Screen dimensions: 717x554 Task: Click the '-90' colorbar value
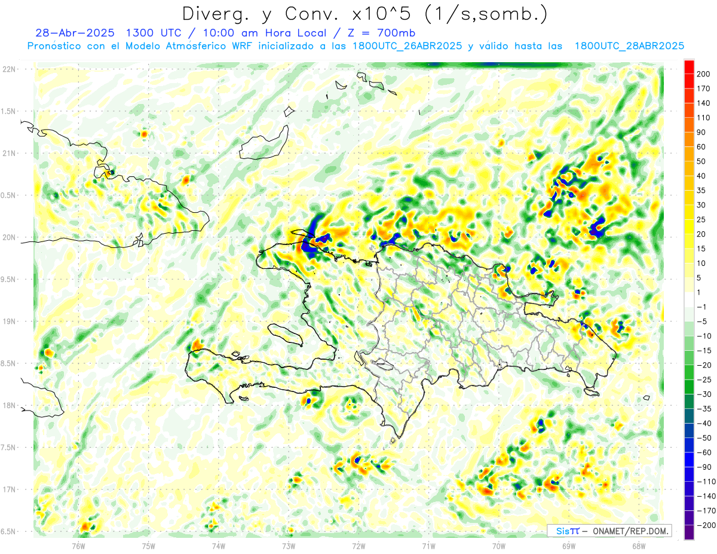tap(703, 467)
